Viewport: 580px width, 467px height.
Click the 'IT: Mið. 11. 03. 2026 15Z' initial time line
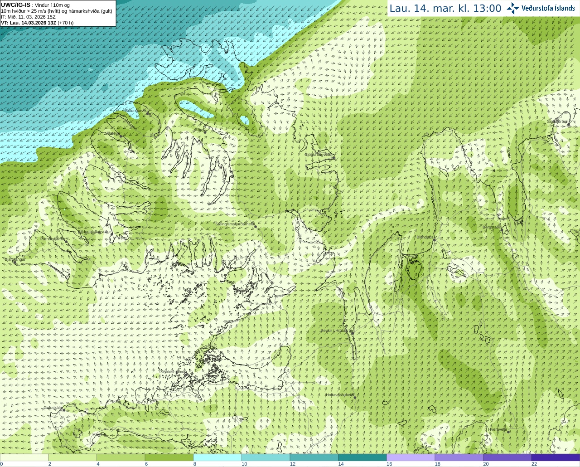click(x=29, y=17)
